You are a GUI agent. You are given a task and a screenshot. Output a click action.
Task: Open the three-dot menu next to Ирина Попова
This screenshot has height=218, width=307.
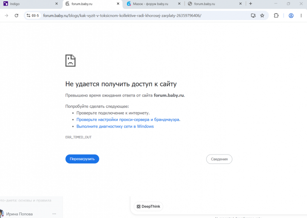click(x=54, y=214)
